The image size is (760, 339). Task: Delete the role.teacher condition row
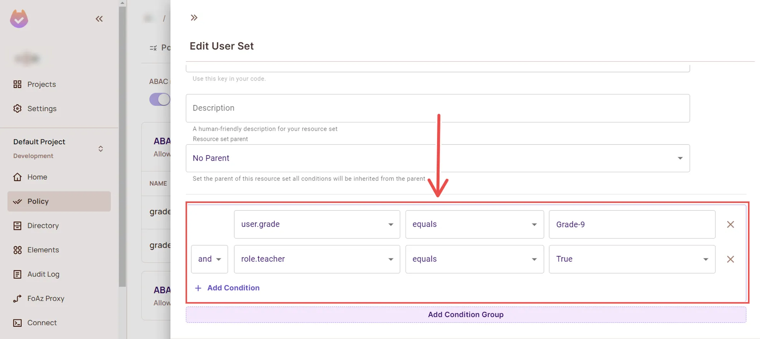(x=730, y=259)
